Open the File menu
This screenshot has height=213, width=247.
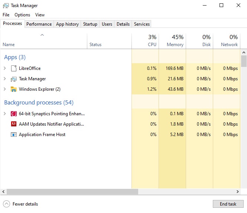point(6,15)
